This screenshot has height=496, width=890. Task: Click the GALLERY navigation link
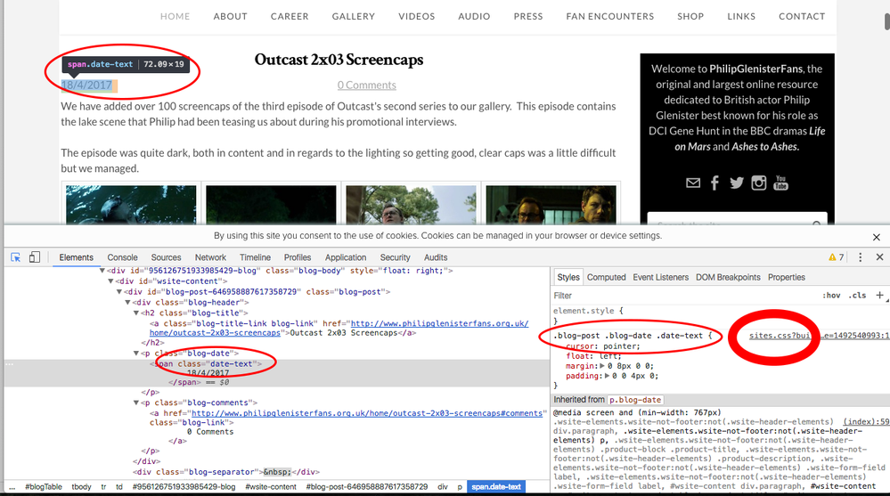pyautogui.click(x=353, y=16)
